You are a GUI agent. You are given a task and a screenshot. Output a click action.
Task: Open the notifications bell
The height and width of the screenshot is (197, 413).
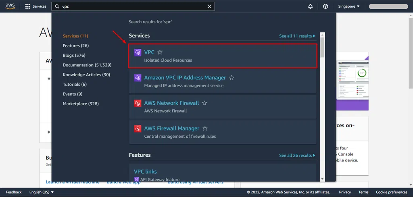tap(310, 6)
